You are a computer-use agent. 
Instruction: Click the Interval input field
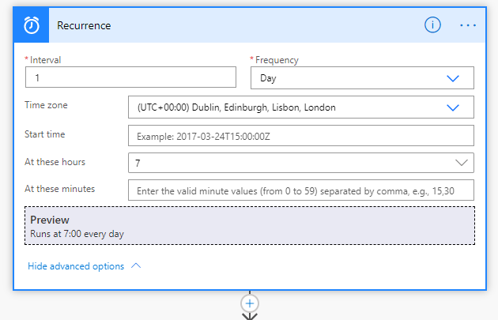click(130, 77)
